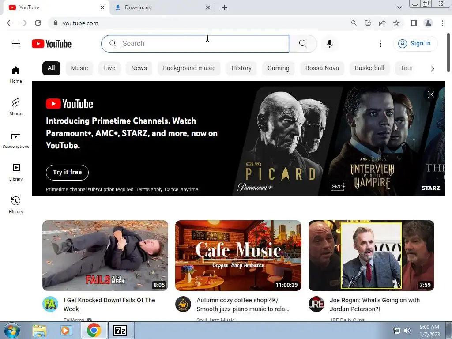Click Chrome icon in taskbar

coord(94,330)
